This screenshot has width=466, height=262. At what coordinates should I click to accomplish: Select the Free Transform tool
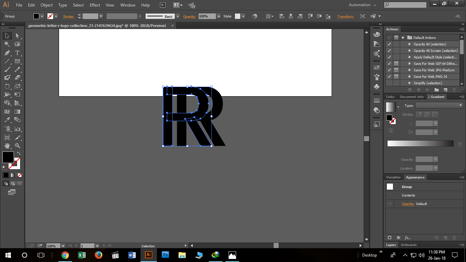pyautogui.click(x=17, y=94)
